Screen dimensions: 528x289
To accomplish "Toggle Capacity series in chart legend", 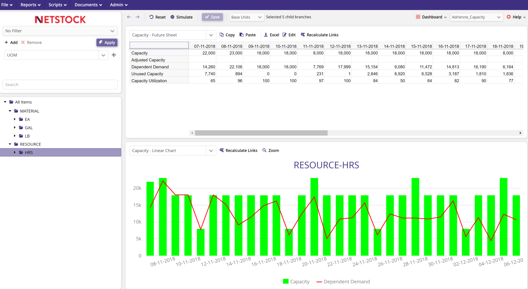I will [296, 282].
